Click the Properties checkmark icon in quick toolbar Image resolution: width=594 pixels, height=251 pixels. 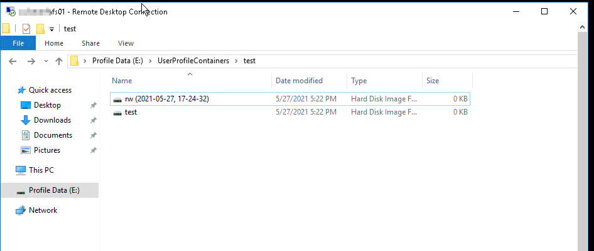click(26, 29)
